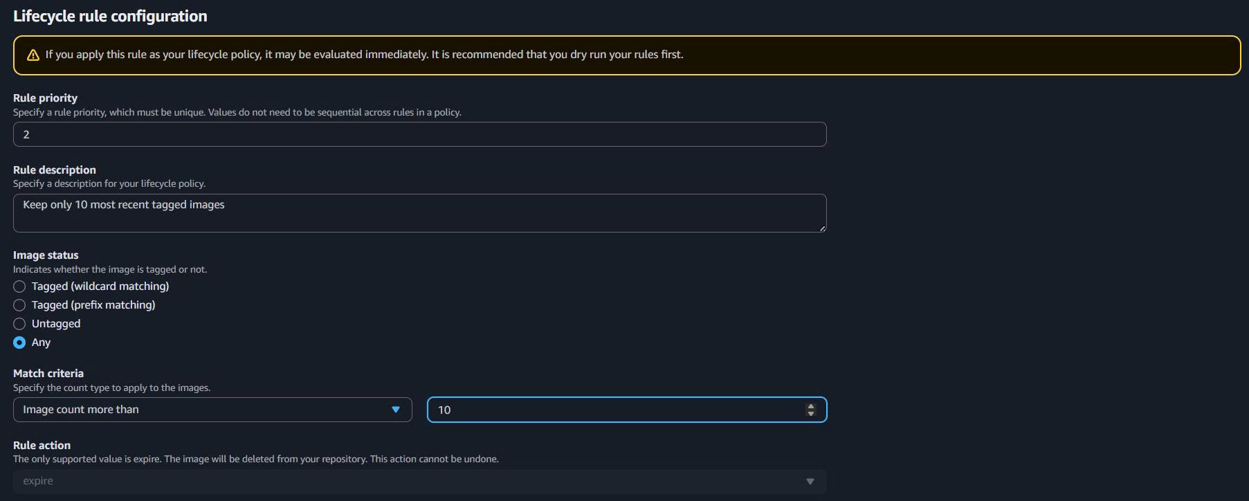Choose the Untagged image status
This screenshot has height=501, width=1249.
(x=19, y=324)
